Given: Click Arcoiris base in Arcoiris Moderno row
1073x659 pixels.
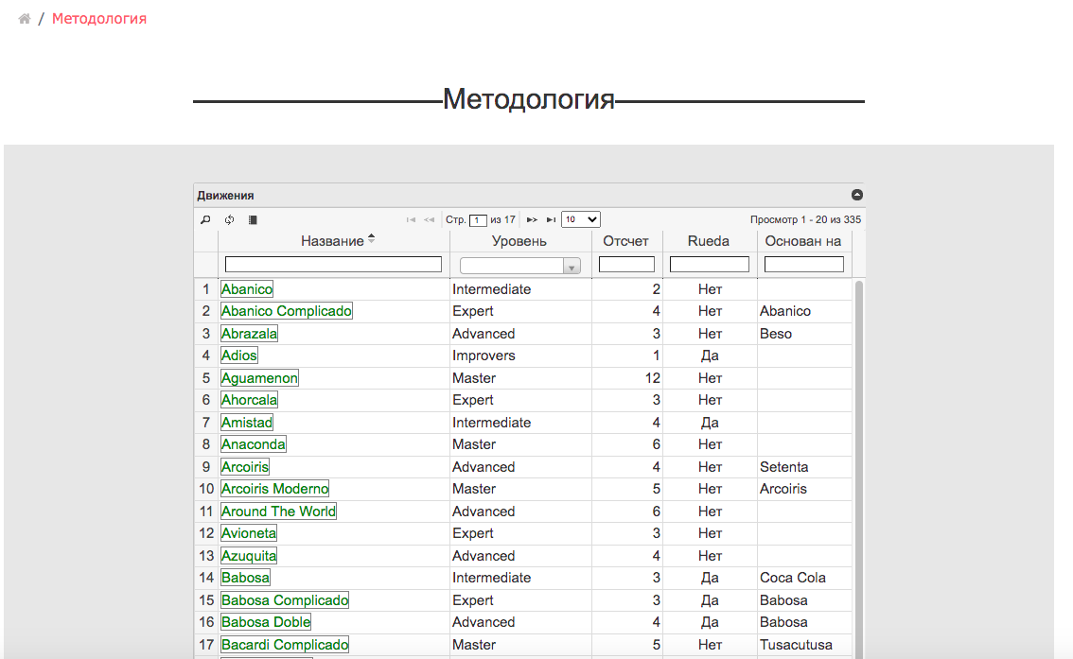Looking at the screenshot, I should pos(783,489).
